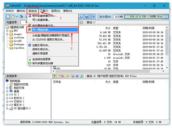This screenshot has height=128, width=172.
Task: Click the Exit door toolbar icon
Action: tap(93, 17)
